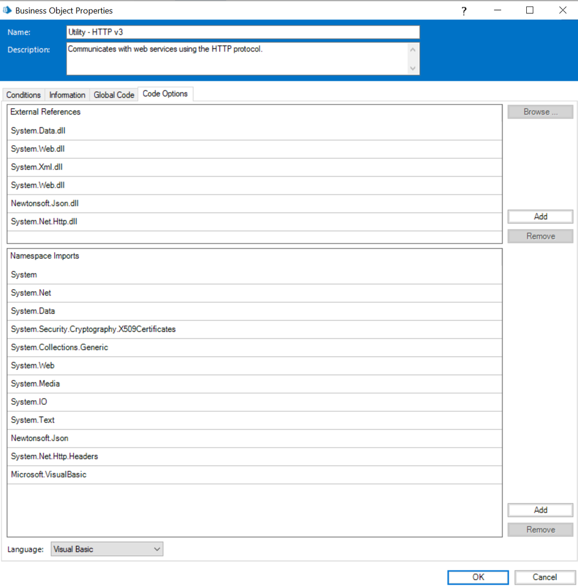
Task: Select the System.Text namespace import
Action: [255, 420]
